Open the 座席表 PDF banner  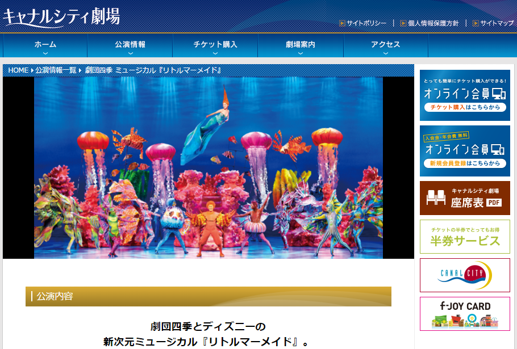click(x=465, y=198)
